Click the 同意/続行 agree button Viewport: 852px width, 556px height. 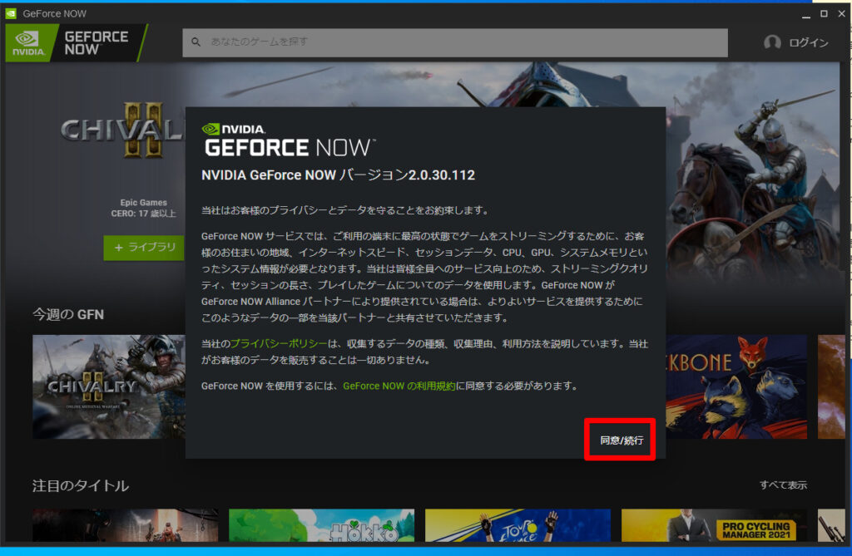tap(621, 440)
